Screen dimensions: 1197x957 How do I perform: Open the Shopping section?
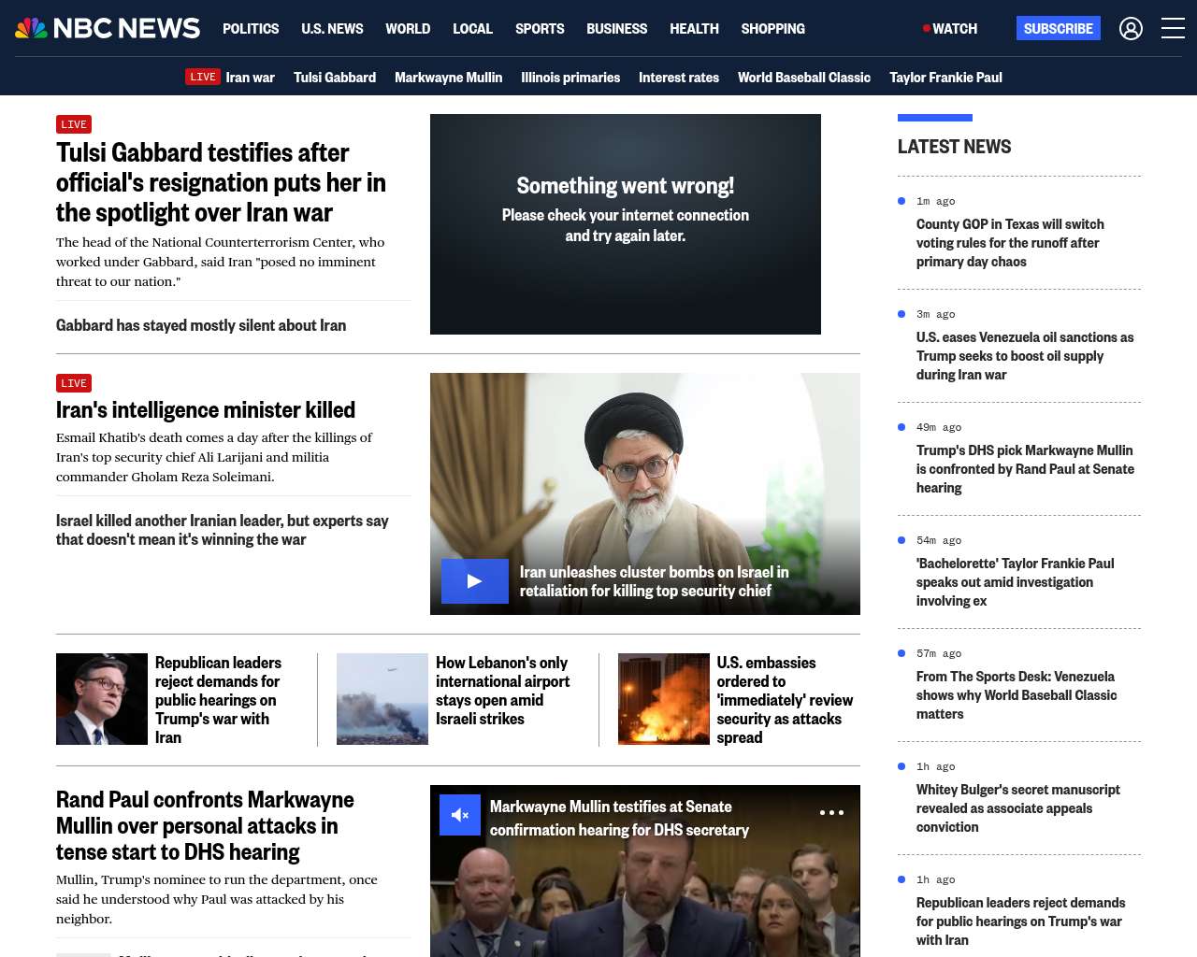pos(772,29)
